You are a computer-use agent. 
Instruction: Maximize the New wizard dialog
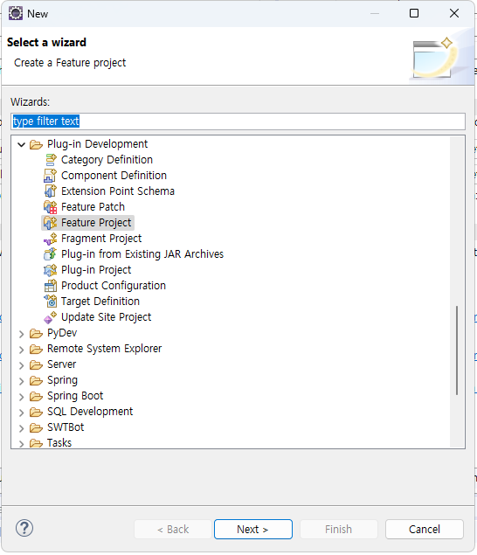pos(414,13)
